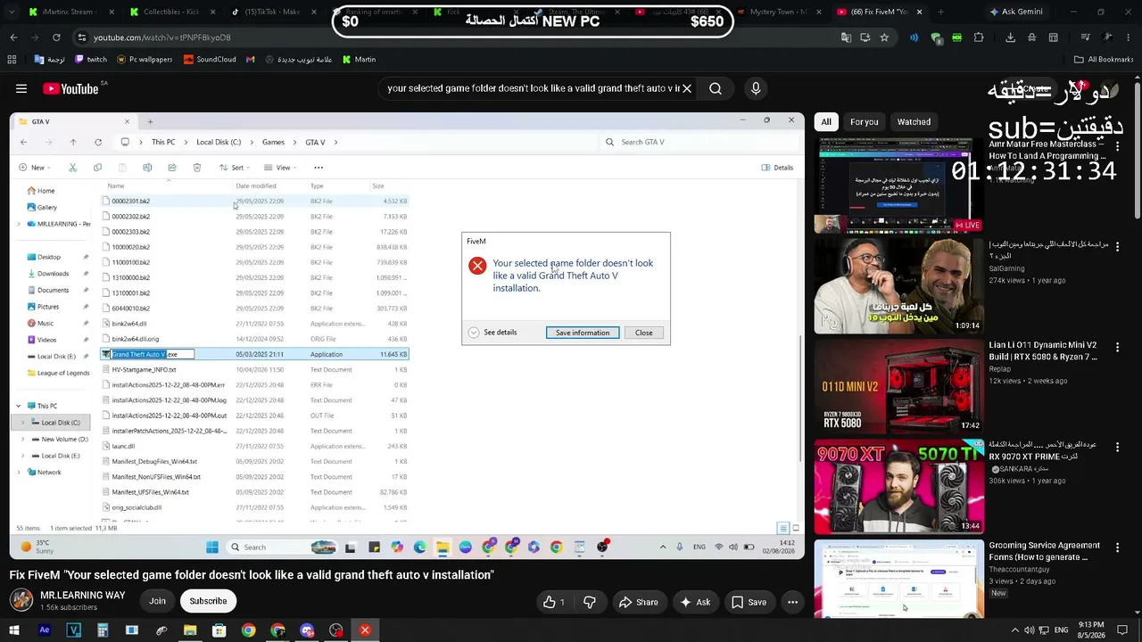Dislike this video
Image resolution: width=1142 pixels, height=642 pixels.
coord(590,602)
